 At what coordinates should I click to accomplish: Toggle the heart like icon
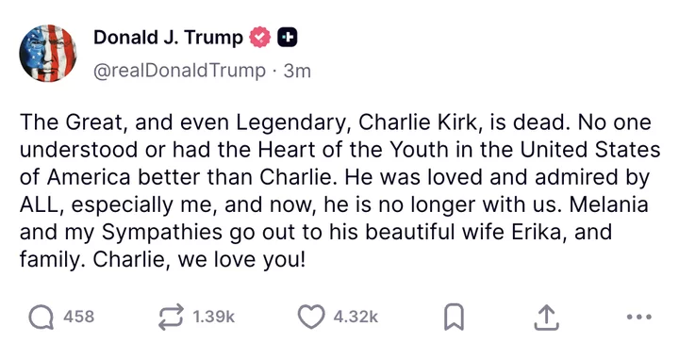point(311,317)
